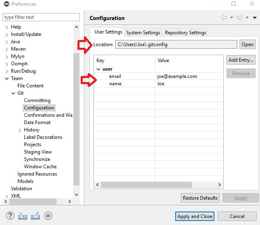260x225 pixels.
Task: Click the table's horizontal scrollbar thumb
Action: coord(146,185)
